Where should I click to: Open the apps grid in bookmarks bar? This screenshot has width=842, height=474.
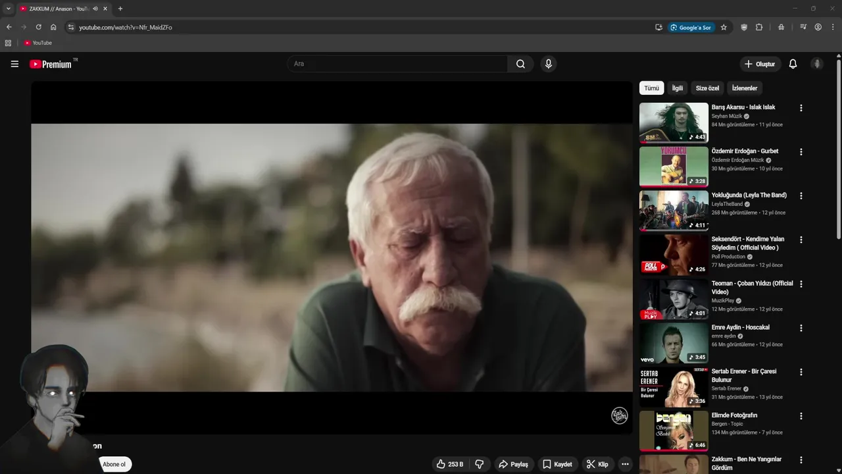coord(8,43)
